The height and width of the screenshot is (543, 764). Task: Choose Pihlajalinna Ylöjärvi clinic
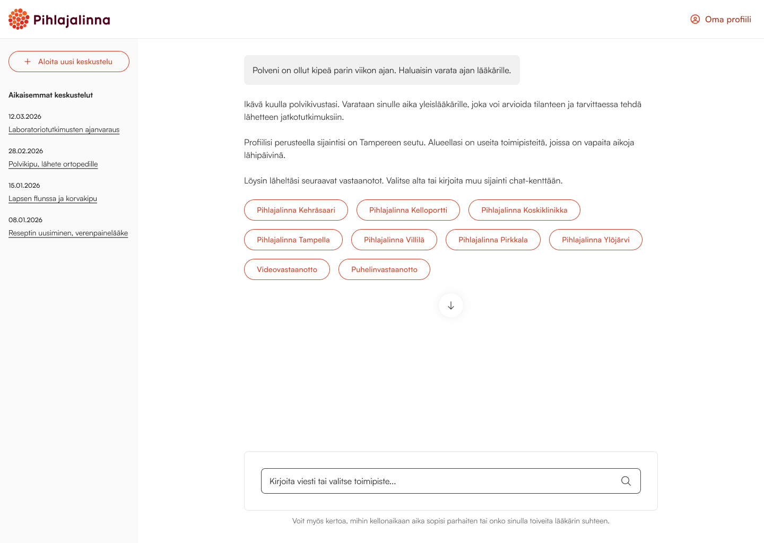click(x=596, y=240)
